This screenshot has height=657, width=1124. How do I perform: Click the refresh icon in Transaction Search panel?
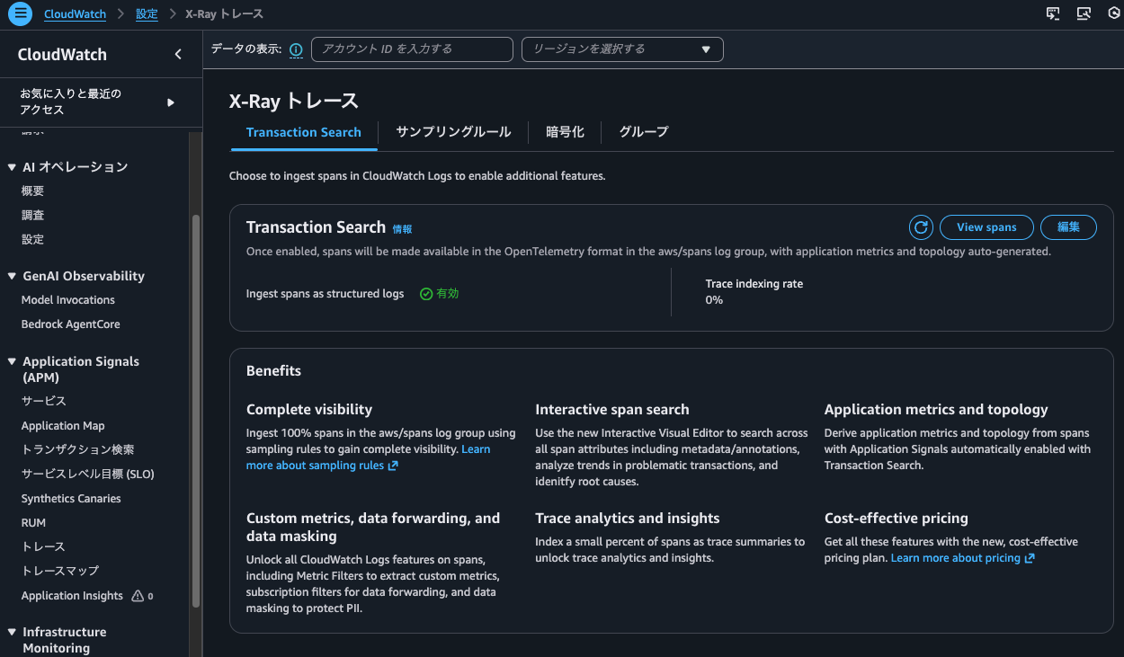click(920, 226)
